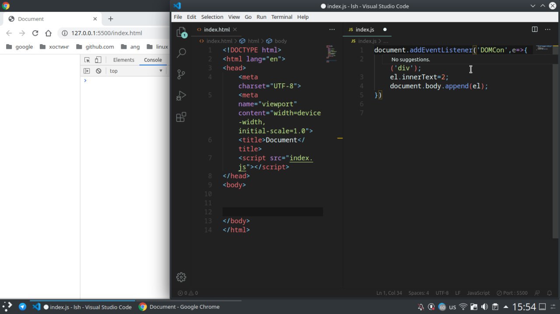Viewport: 560px width, 314px height.
Task: Open the Explorer panel in VS Code
Action: coord(181,32)
